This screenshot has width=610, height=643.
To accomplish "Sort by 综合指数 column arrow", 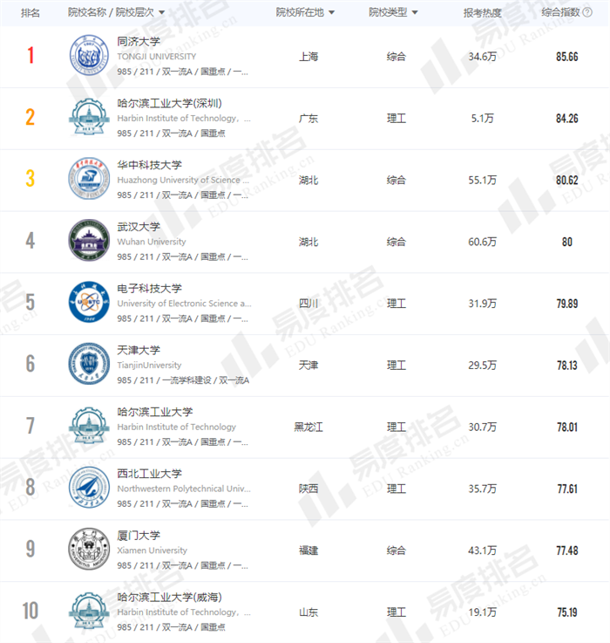I will (x=588, y=12).
